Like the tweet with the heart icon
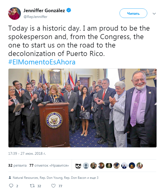This screenshot has width=165, height=192. [x=54, y=186]
